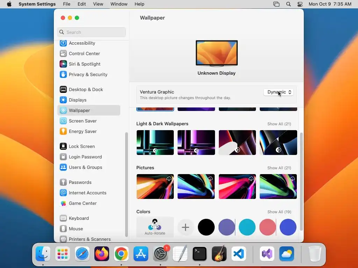Select Screen Saver in sidebar
This screenshot has width=358, height=268.
(x=88, y=121)
